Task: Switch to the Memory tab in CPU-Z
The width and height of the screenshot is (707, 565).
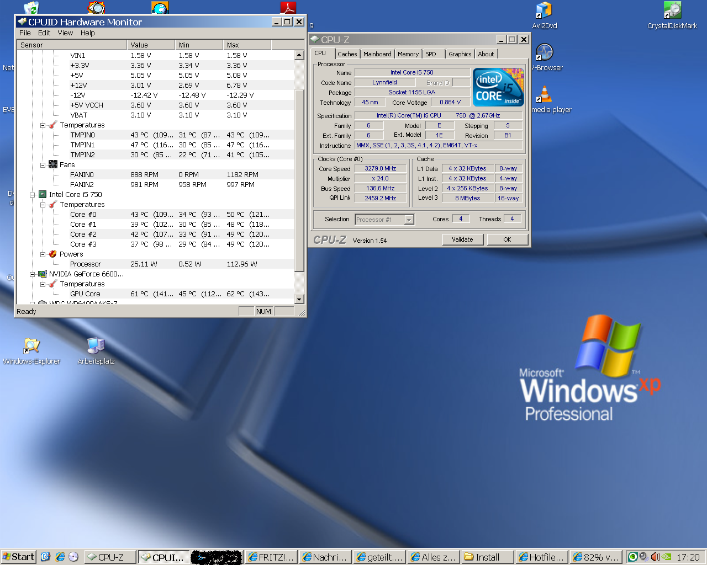Action: tap(408, 54)
